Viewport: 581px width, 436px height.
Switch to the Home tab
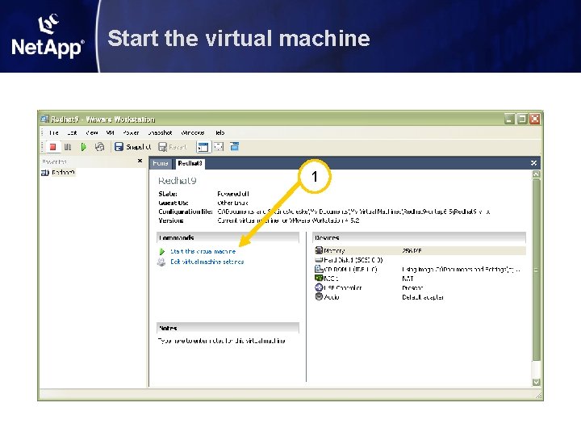click(161, 163)
